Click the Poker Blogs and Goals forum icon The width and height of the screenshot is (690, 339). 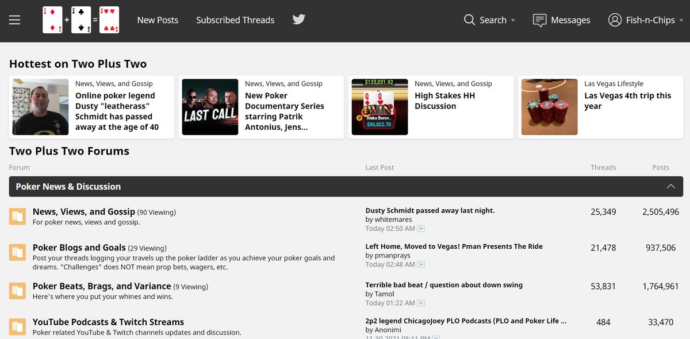click(17, 252)
